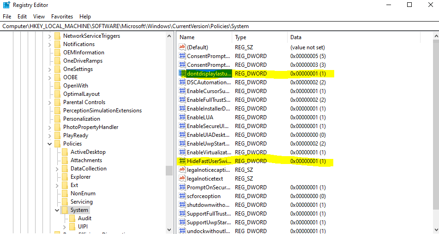
Task: Click the DWORD icon beside scforceoption
Action: tap(182, 196)
